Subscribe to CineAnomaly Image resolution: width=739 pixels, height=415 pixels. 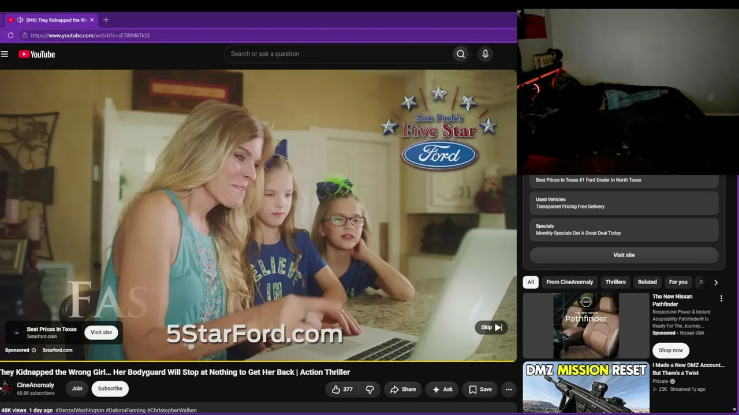click(110, 388)
